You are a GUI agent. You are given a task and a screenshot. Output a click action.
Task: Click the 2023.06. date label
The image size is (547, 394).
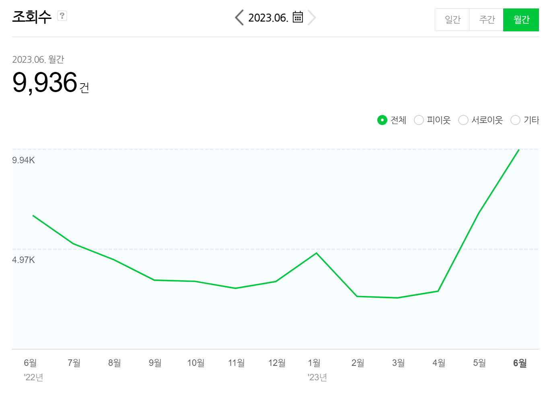click(268, 18)
